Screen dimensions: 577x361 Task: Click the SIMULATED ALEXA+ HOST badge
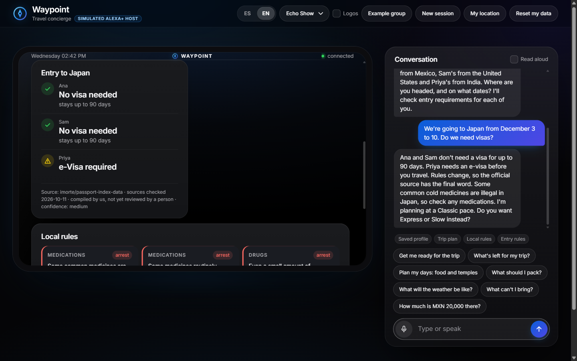(108, 18)
